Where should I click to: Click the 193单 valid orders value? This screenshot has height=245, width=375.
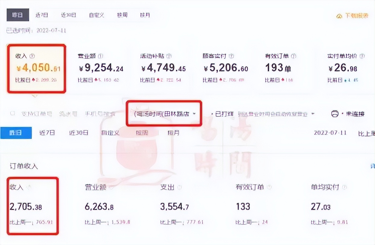pyautogui.click(x=278, y=68)
